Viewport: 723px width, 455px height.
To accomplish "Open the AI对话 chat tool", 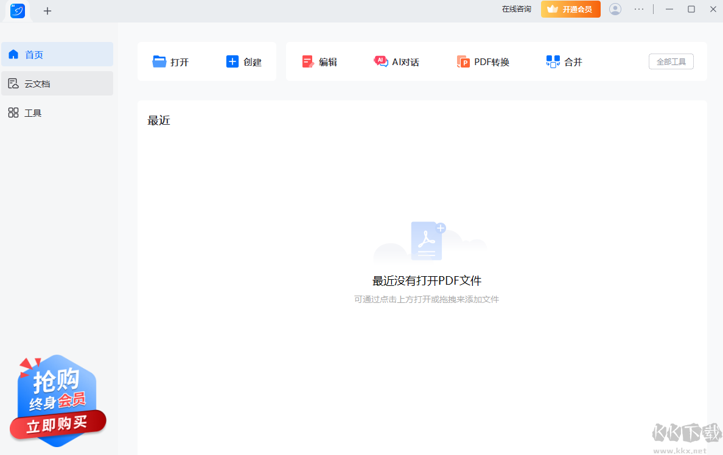I will 380,61.
